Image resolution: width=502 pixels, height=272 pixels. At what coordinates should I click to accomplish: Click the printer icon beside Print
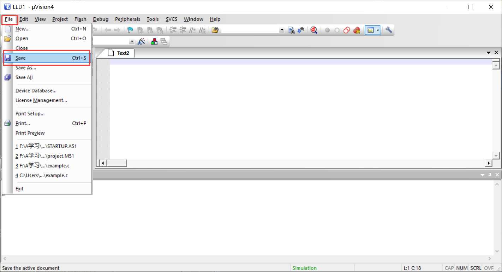click(8, 123)
